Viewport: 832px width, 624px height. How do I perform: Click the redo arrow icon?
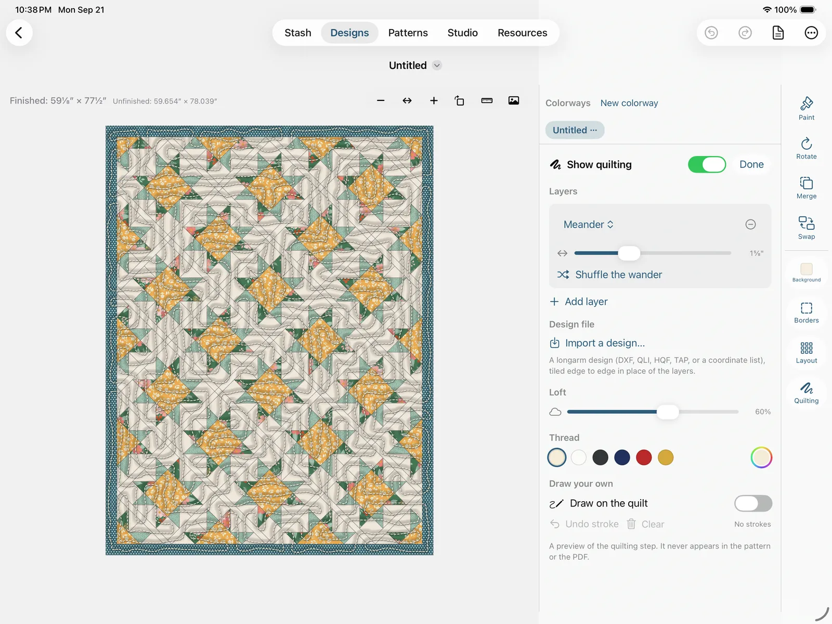tap(745, 33)
